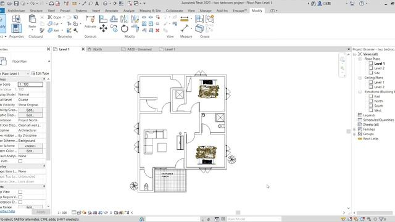The image size is (395, 222).
Task: Select the Cut geometry tool
Action: pos(53,23)
